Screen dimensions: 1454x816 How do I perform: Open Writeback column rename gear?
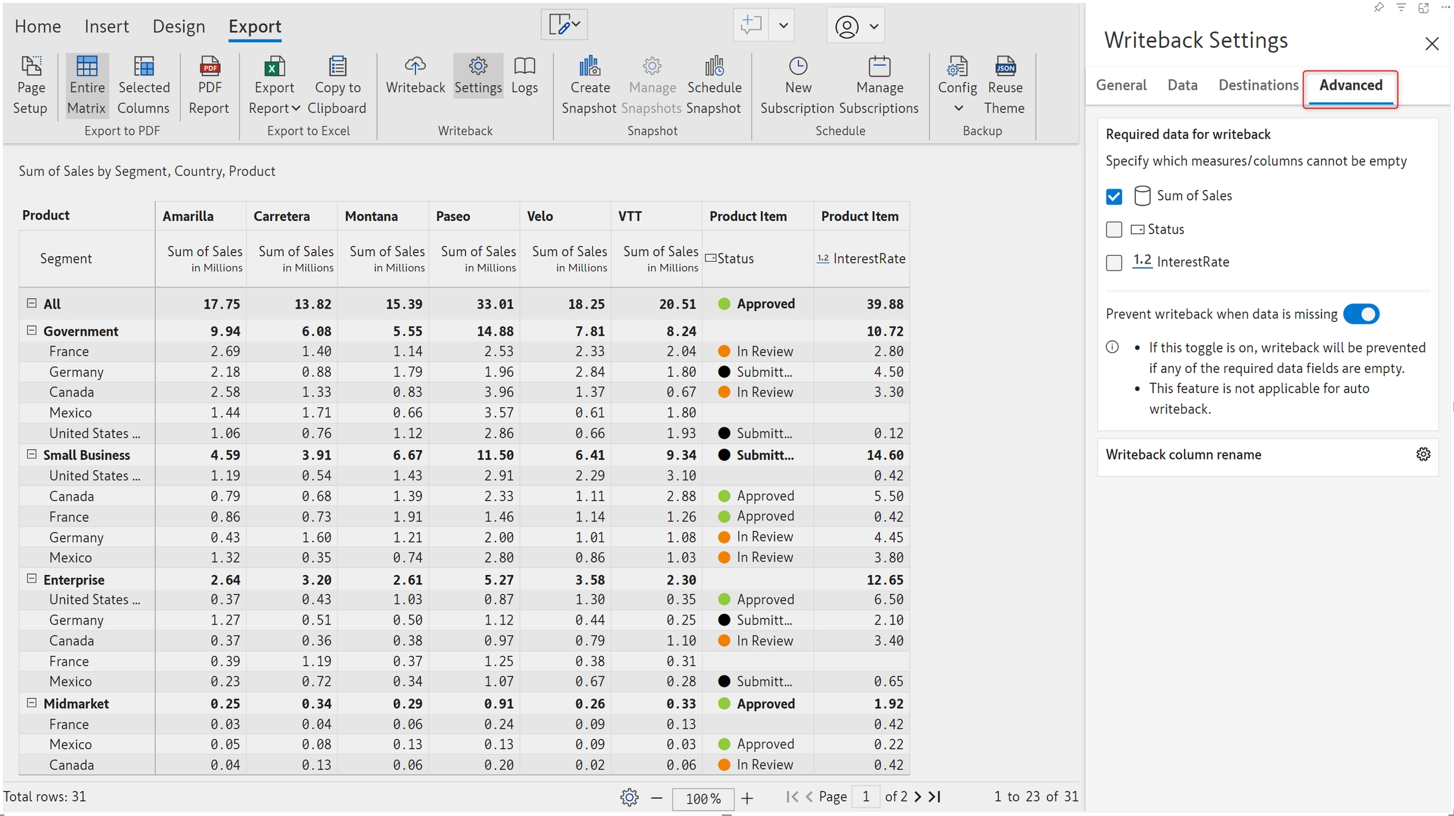(x=1423, y=454)
